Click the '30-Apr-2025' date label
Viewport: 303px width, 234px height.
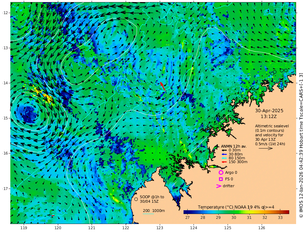tap(269, 111)
